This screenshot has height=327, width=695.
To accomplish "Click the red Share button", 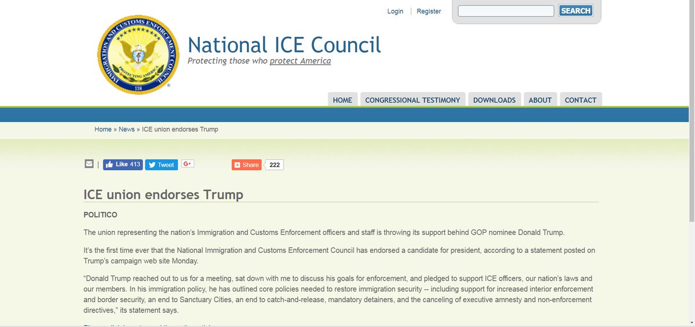I will pyautogui.click(x=247, y=164).
